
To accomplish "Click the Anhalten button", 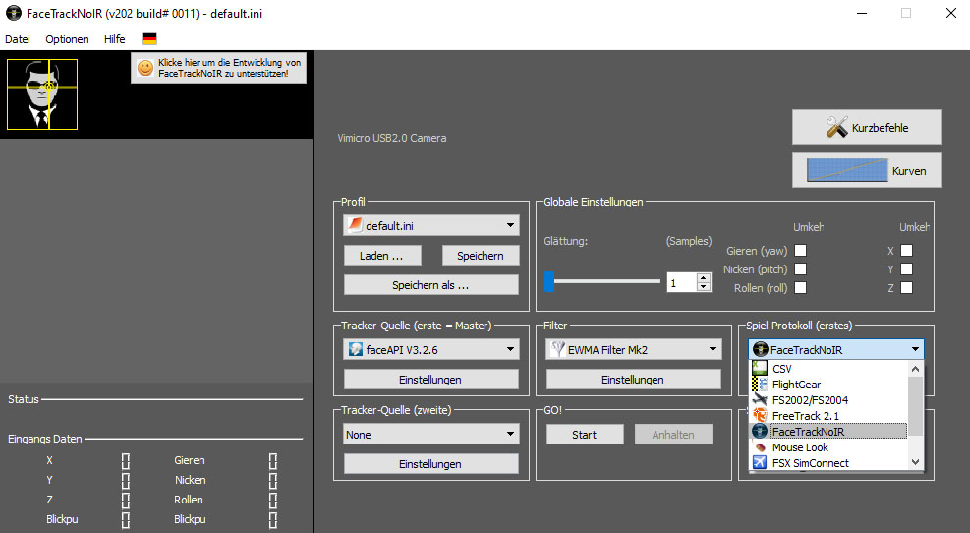I will tap(673, 434).
